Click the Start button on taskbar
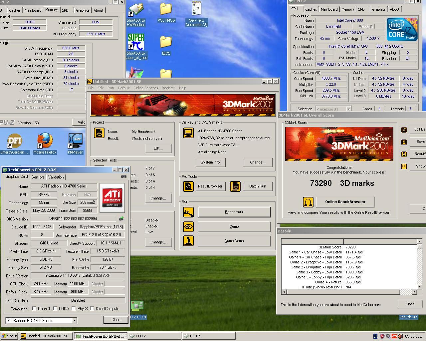Image resolution: width=426 pixels, height=341 pixels. tap(9, 336)
